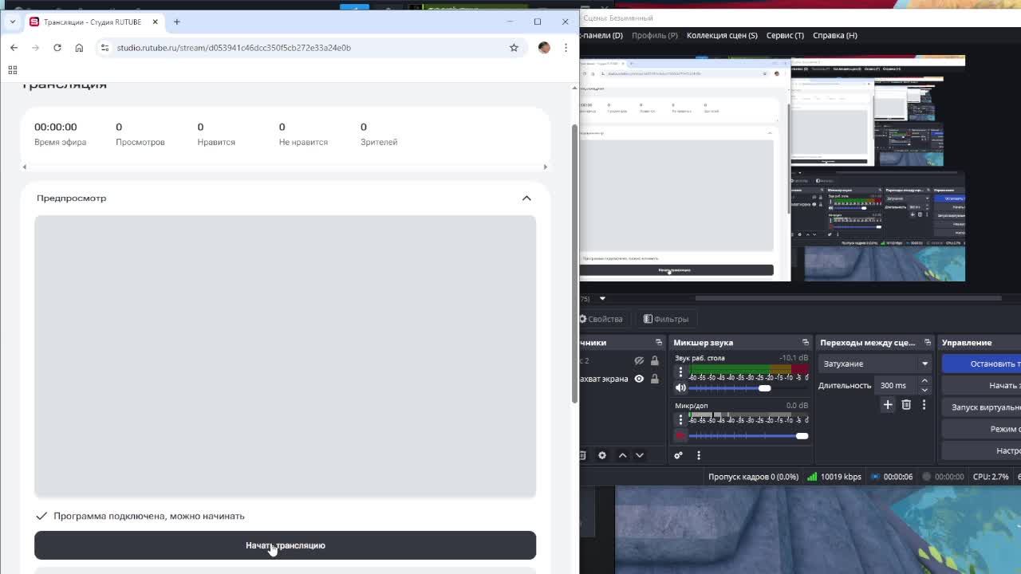This screenshot has height=574, width=1021.
Task: Bookmark this page with the star icon
Action: click(x=514, y=48)
